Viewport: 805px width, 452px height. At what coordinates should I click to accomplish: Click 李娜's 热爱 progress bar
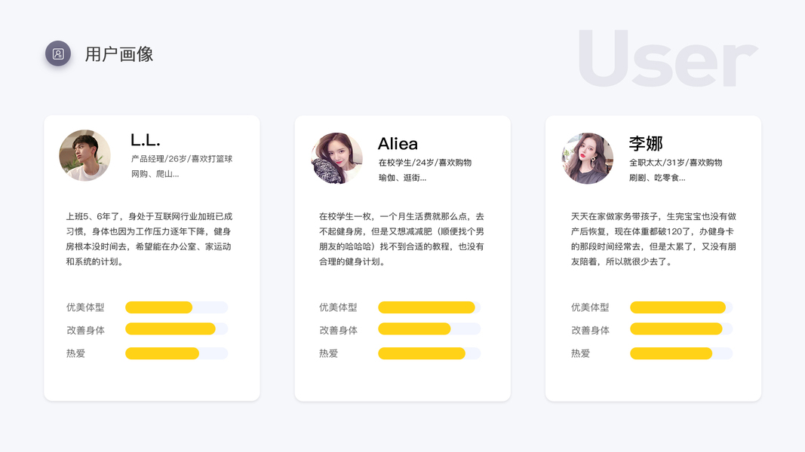tap(681, 353)
